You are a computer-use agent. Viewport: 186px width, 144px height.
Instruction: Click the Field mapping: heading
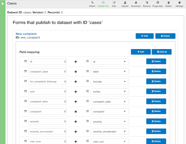[30, 52]
